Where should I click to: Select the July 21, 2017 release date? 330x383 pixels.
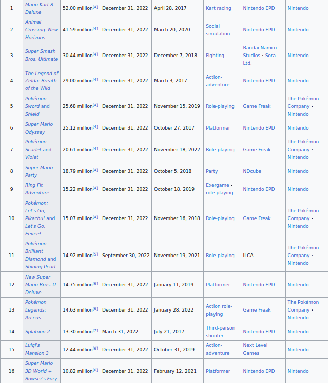tap(169, 332)
